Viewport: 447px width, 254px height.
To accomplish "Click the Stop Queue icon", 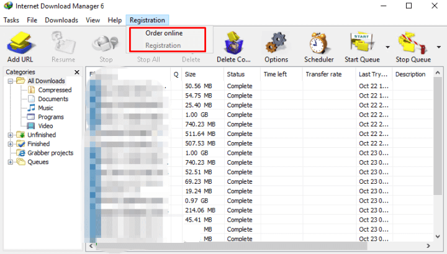I will 413,43.
